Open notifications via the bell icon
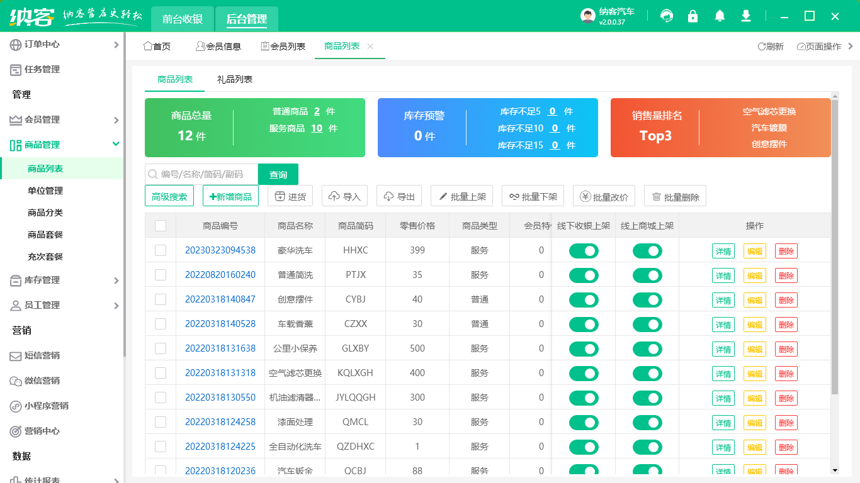Screen dimensions: 860x483 719,16
